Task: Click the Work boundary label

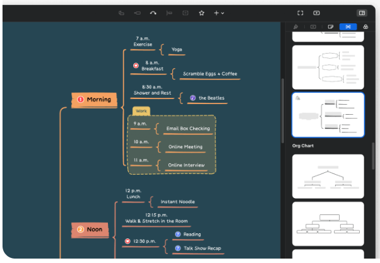Action: [x=141, y=110]
